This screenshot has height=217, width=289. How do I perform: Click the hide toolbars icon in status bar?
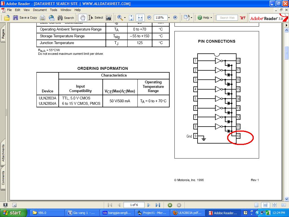point(14,205)
